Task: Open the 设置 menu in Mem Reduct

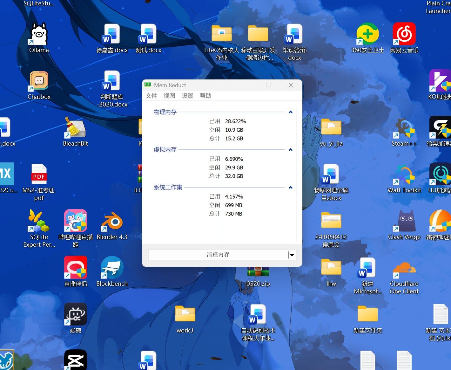Action: pyautogui.click(x=187, y=96)
